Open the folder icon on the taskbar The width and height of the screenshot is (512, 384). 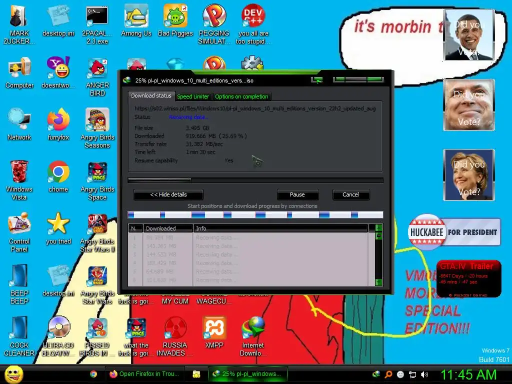point(196,374)
